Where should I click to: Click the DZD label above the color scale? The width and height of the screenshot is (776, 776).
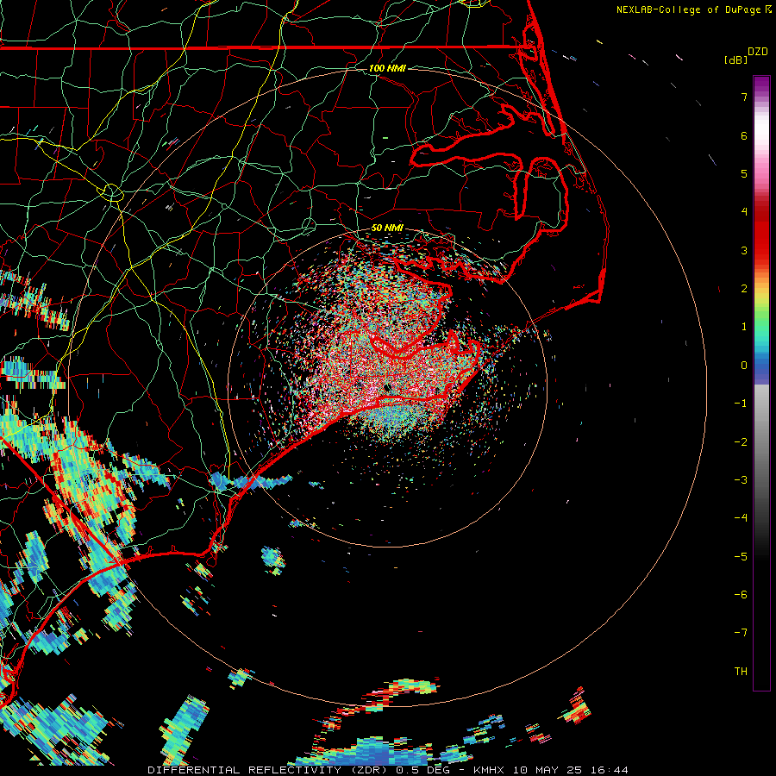[x=758, y=52]
